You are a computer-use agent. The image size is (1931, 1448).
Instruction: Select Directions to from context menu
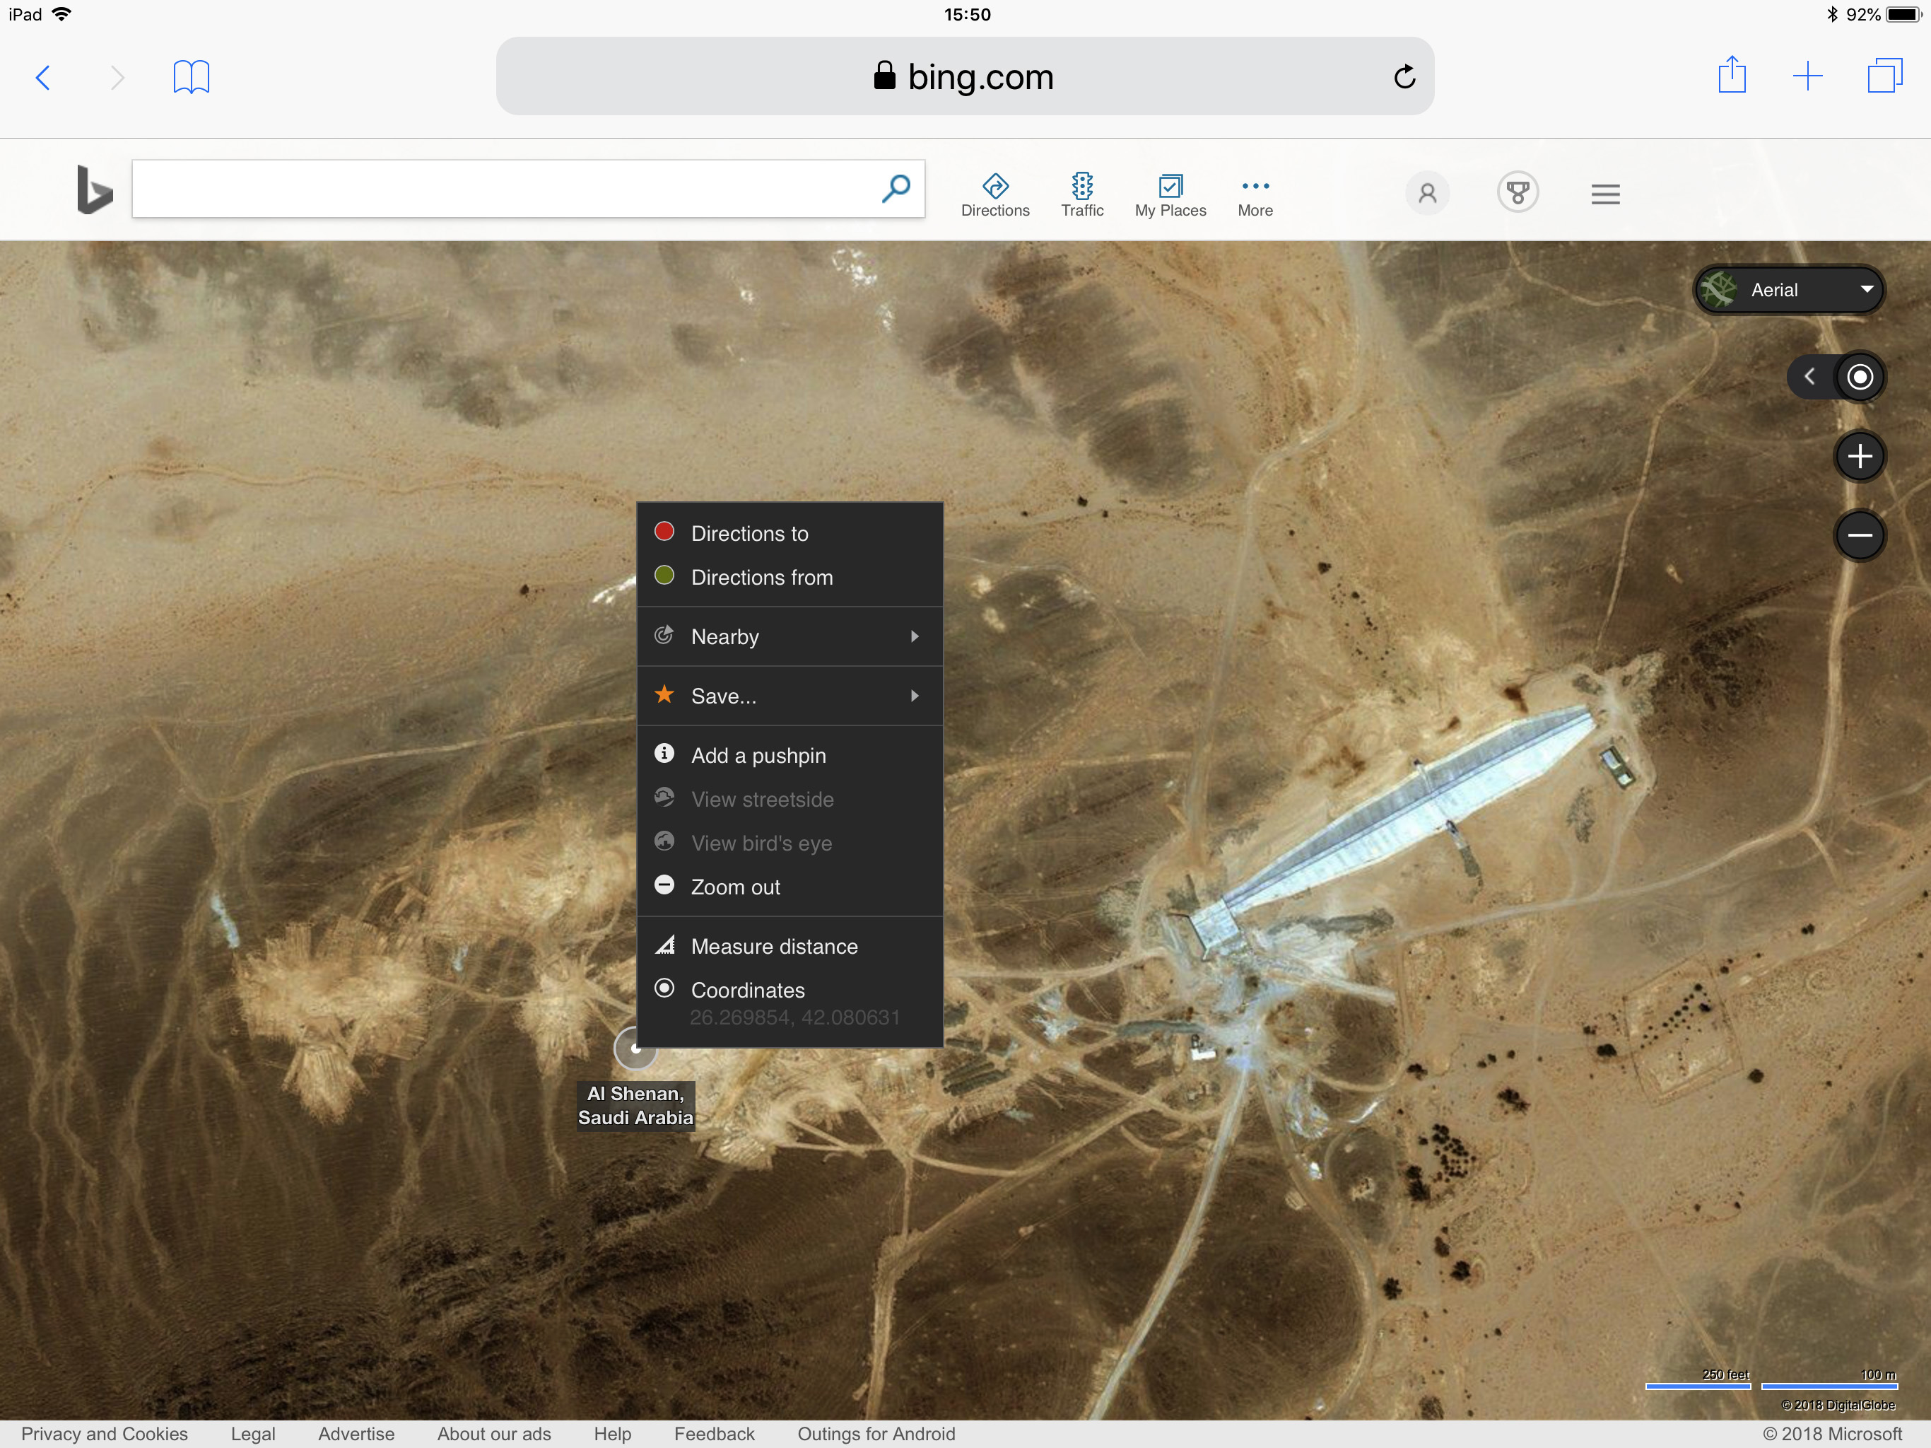coord(749,534)
